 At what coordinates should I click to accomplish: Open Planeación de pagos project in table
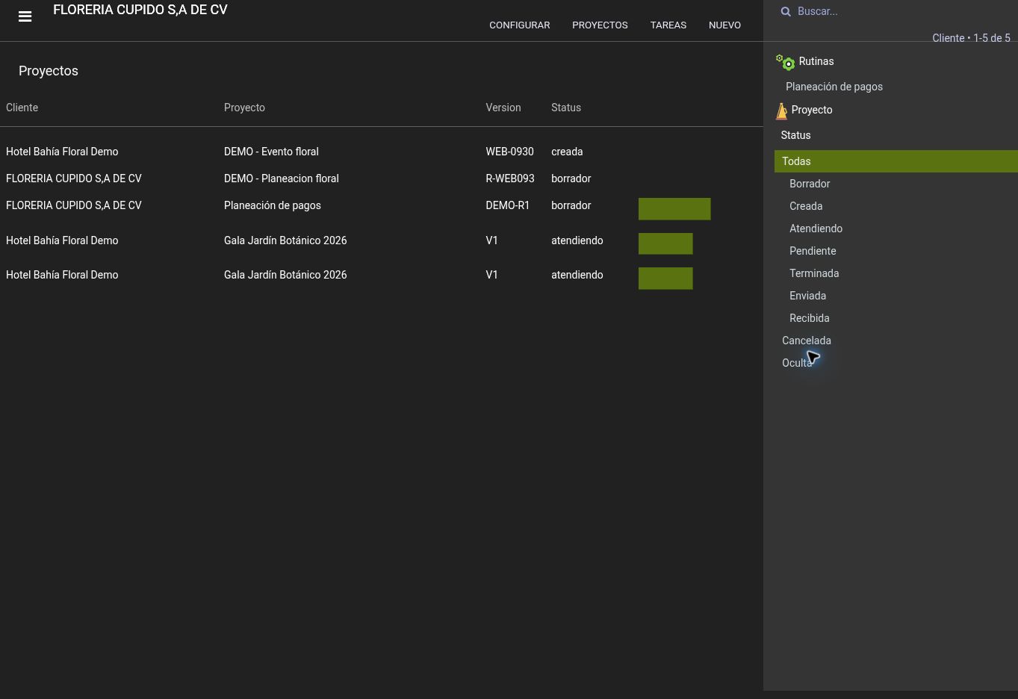(x=273, y=205)
